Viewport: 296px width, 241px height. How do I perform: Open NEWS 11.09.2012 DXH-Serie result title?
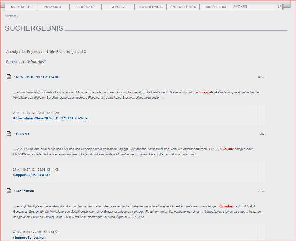coord(37,77)
